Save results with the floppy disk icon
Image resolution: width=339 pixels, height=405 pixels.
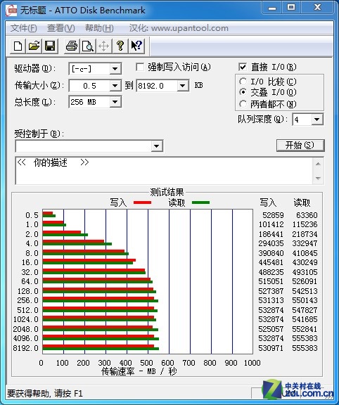(x=50, y=46)
